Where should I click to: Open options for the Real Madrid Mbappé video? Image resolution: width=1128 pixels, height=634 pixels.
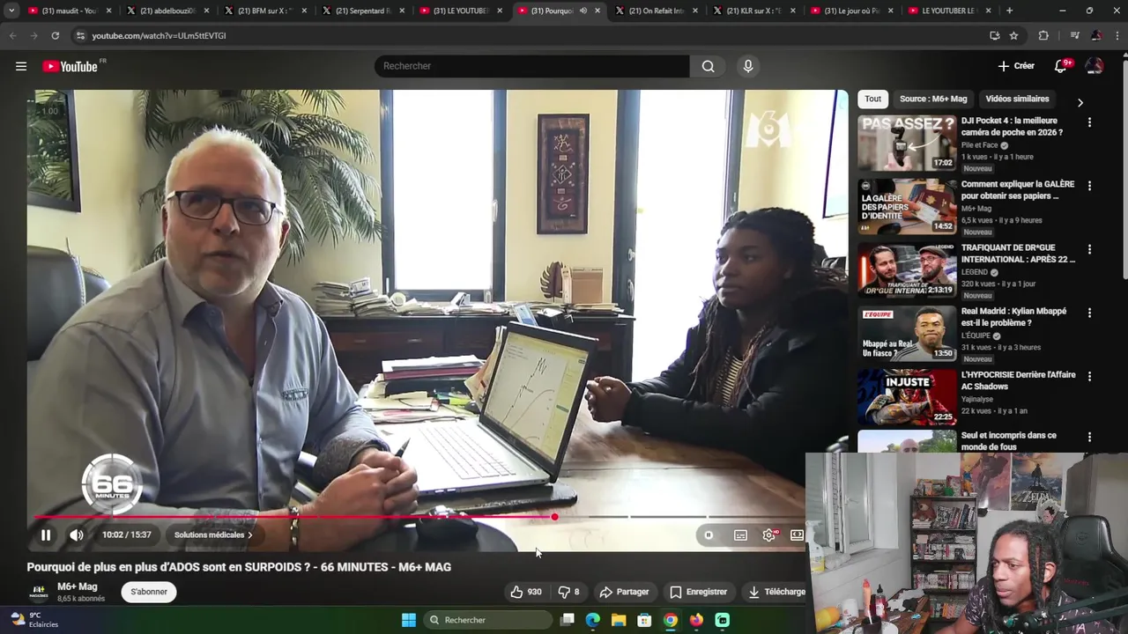1089,313
